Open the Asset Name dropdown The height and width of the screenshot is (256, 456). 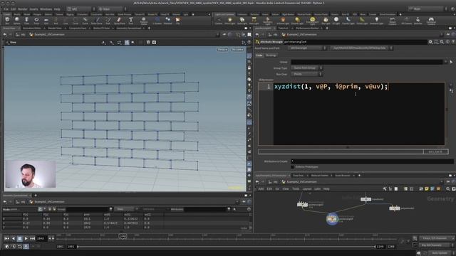point(308,48)
